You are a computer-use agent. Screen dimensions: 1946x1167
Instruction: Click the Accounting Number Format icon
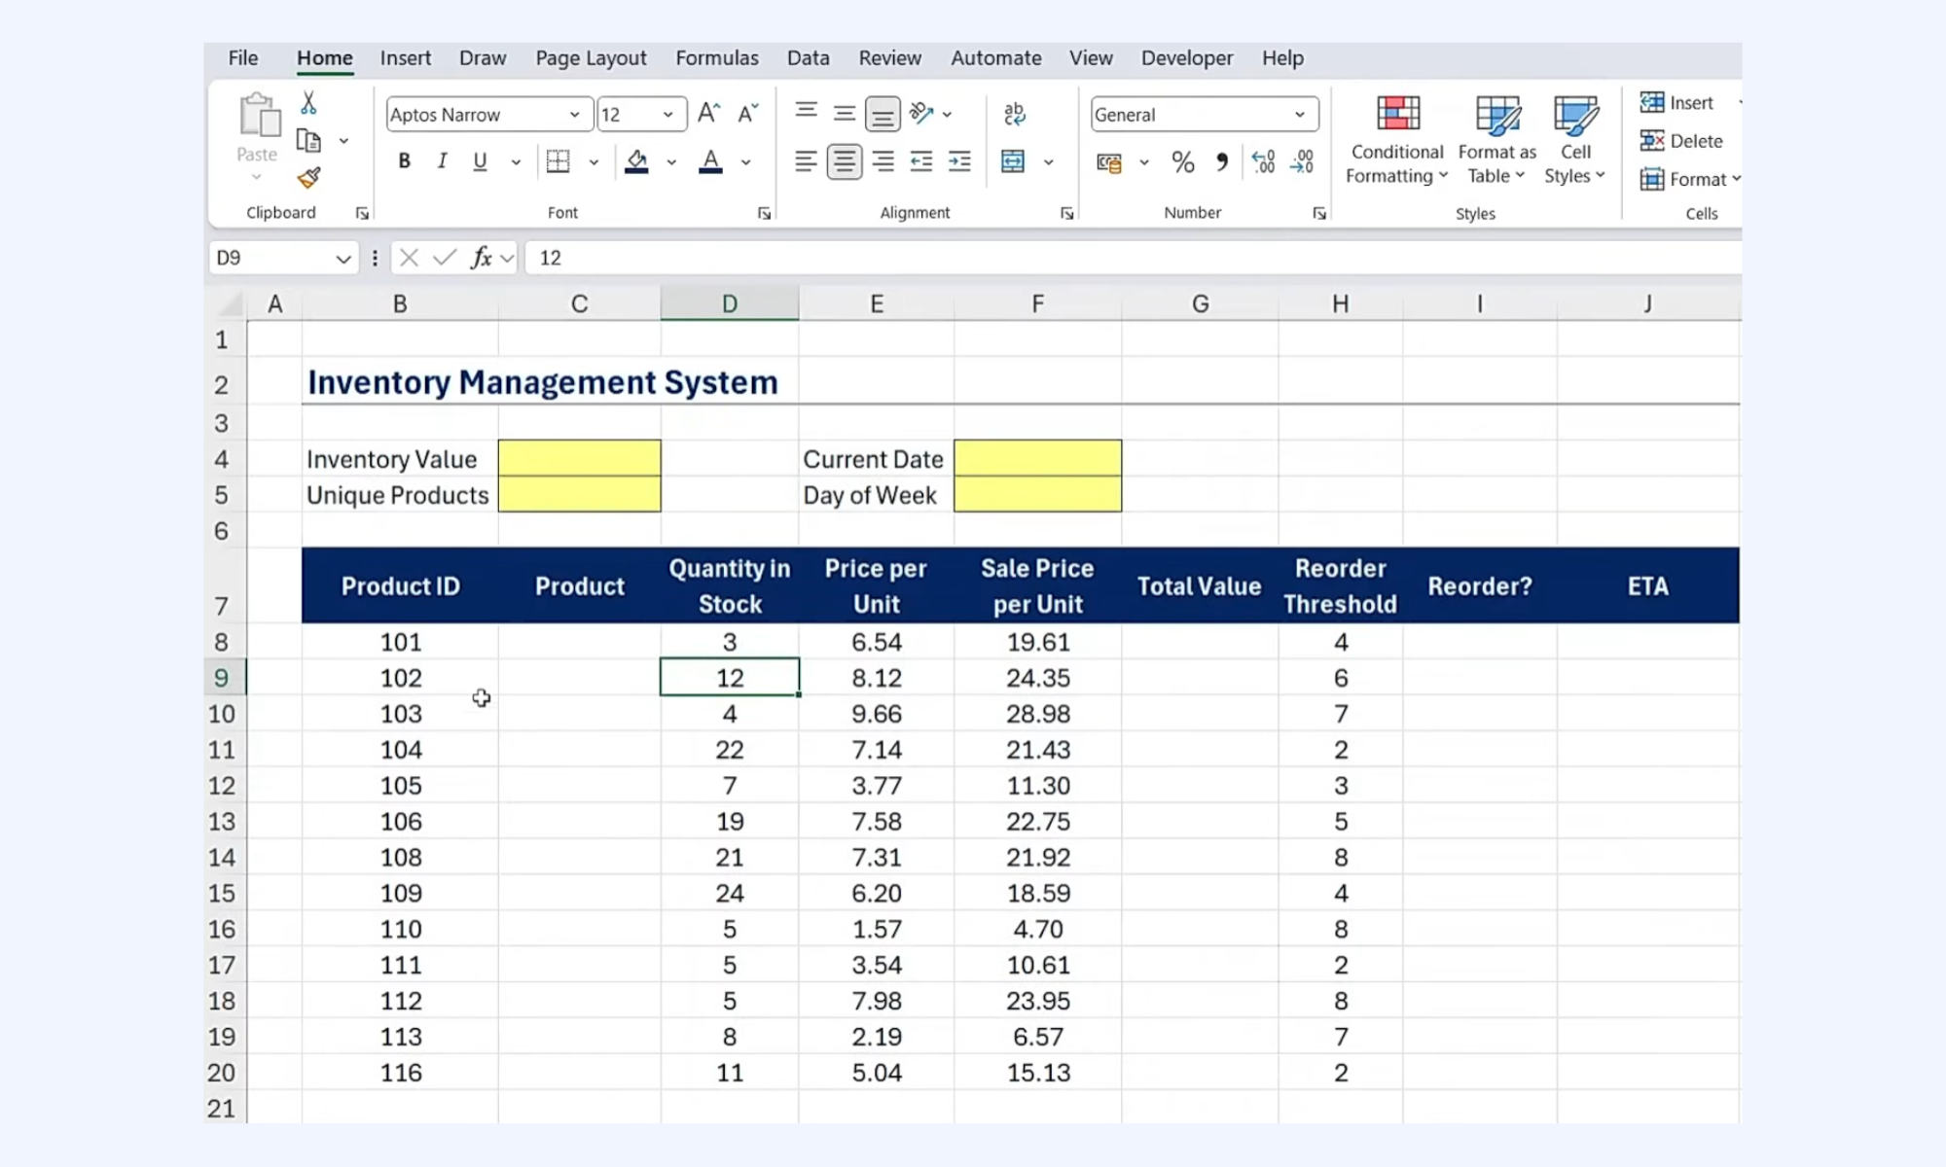(x=1109, y=162)
